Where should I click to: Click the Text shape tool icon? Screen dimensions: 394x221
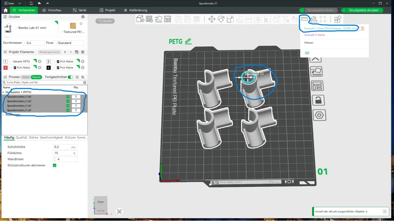click(x=286, y=19)
